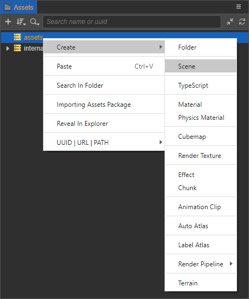
Task: Expand the Render Pipeline submenu arrow
Action: 231,264
